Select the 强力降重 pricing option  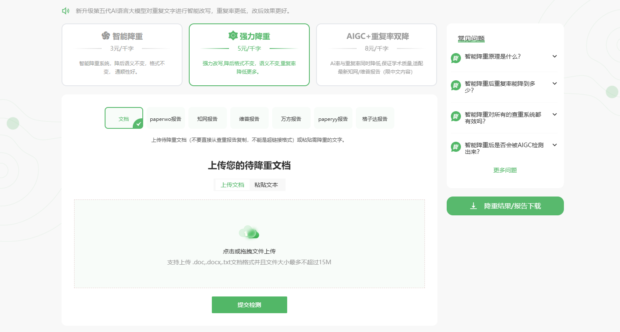(249, 54)
